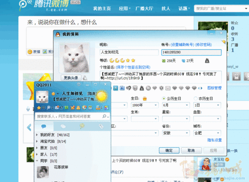
Task: Select 农历生日 radio button
Action: tap(196, 98)
